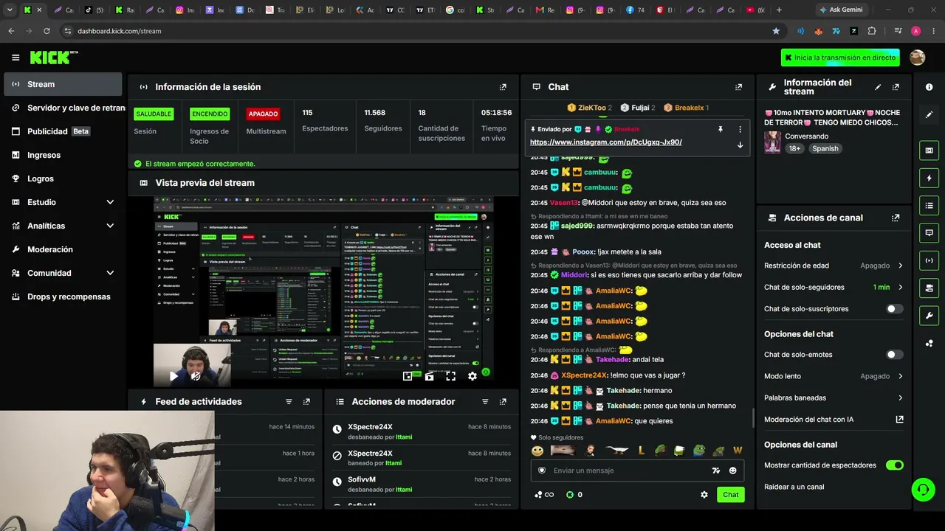945x531 pixels.
Task: Edit stream info with the pencil icon in panel header
Action: [878, 87]
